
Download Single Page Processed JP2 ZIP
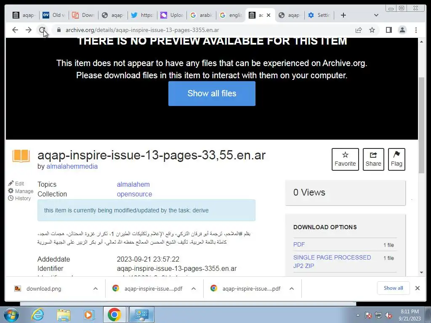(332, 262)
